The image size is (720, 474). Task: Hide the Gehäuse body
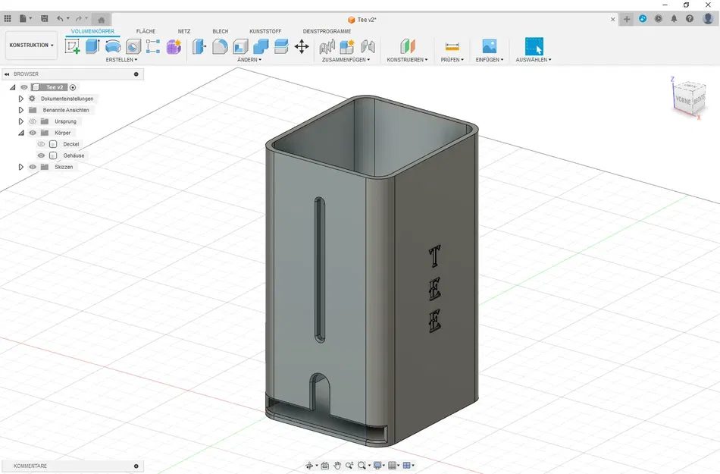pyautogui.click(x=41, y=155)
